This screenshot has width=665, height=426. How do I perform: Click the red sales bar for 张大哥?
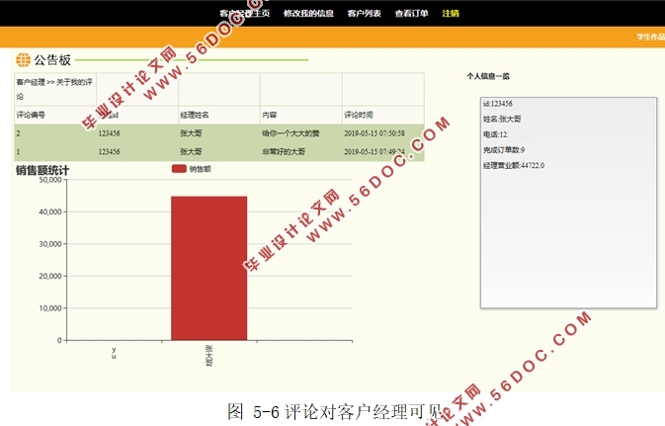point(209,268)
